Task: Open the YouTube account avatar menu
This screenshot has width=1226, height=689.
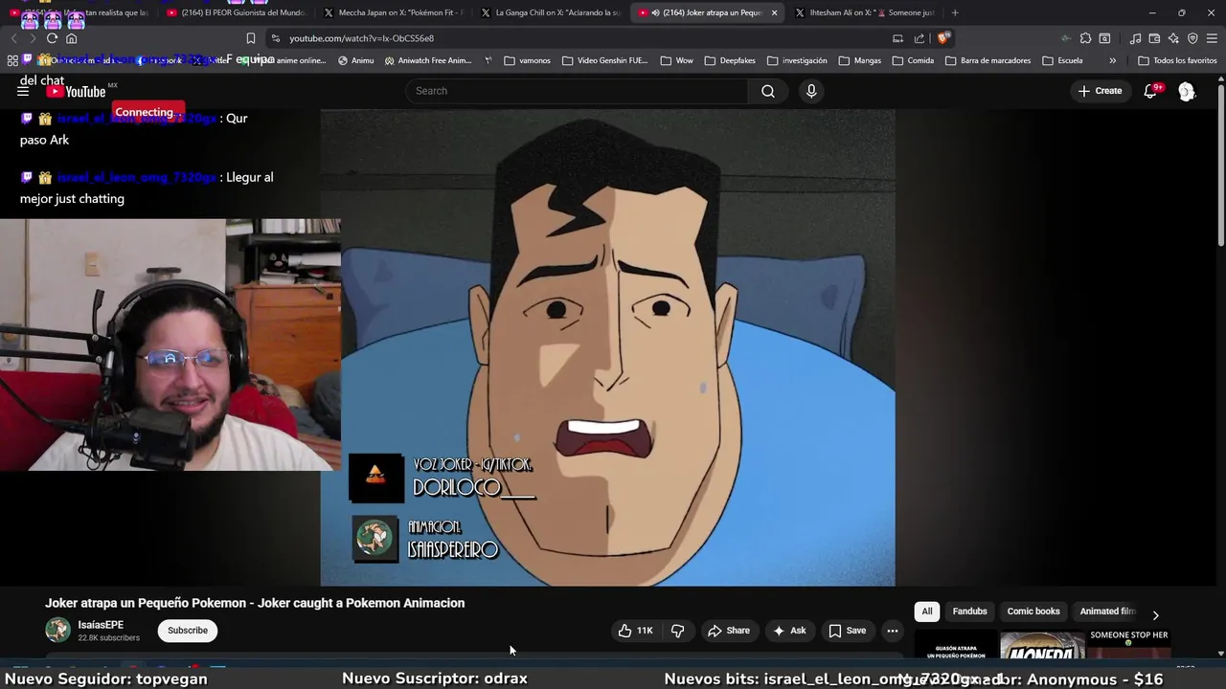Action: 1187,91
